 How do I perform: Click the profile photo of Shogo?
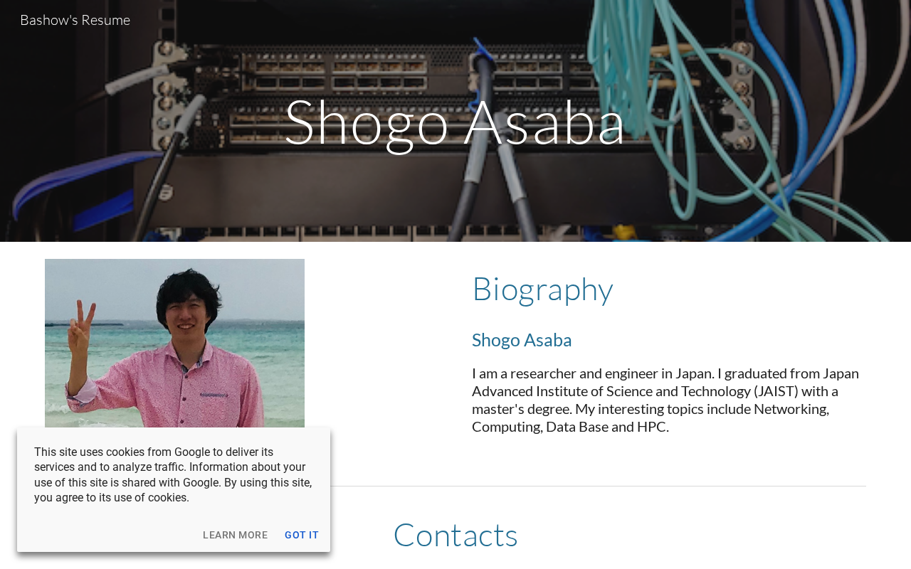point(174,343)
